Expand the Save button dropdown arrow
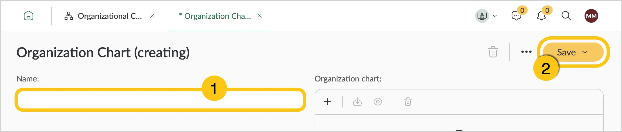This screenshot has height=132, width=622. click(x=585, y=52)
